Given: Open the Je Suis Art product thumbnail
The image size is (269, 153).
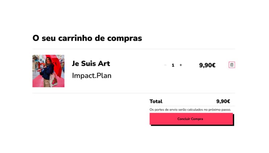Looking at the screenshot, I should (x=48, y=71).
